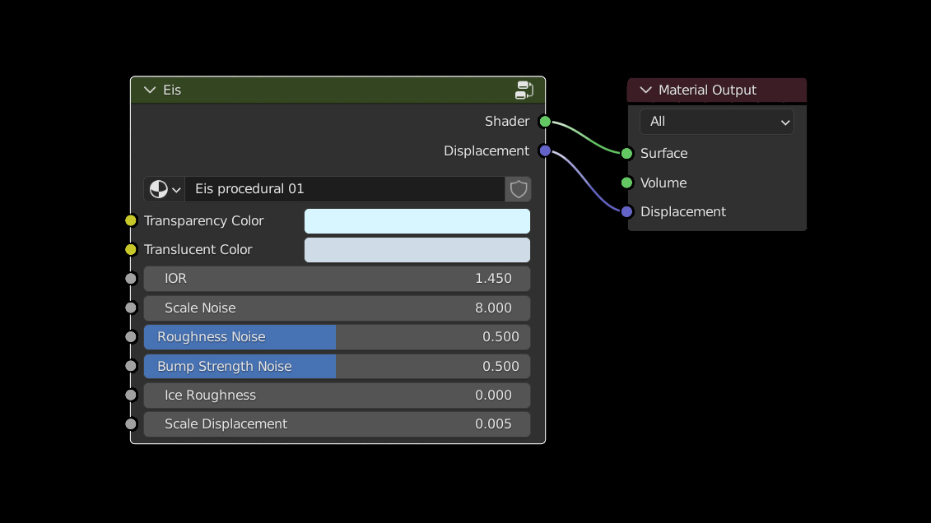Click the IOR value field
Viewport: 931px width, 523px height.
pyautogui.click(x=337, y=279)
